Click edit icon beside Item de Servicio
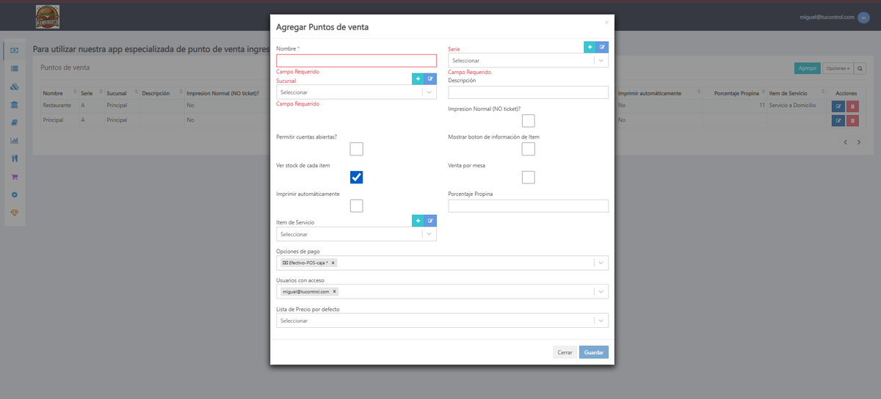The height and width of the screenshot is (399, 881). coord(431,220)
